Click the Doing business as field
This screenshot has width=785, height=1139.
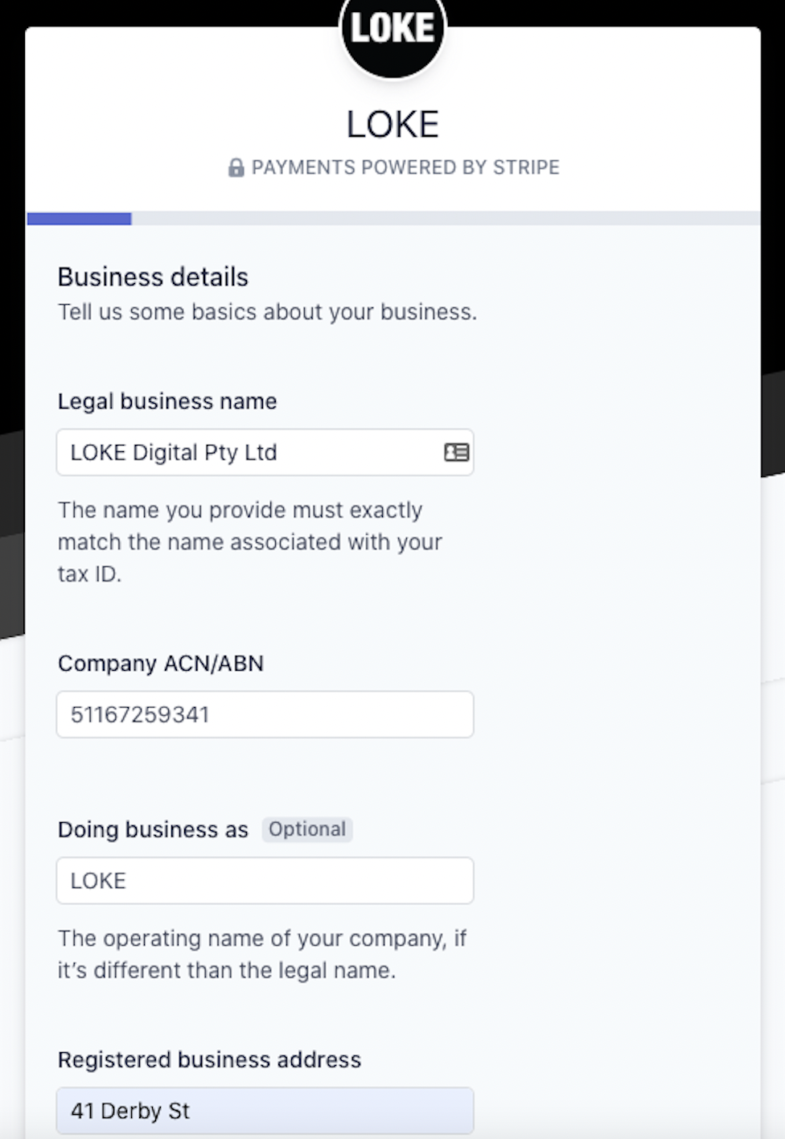(x=265, y=881)
